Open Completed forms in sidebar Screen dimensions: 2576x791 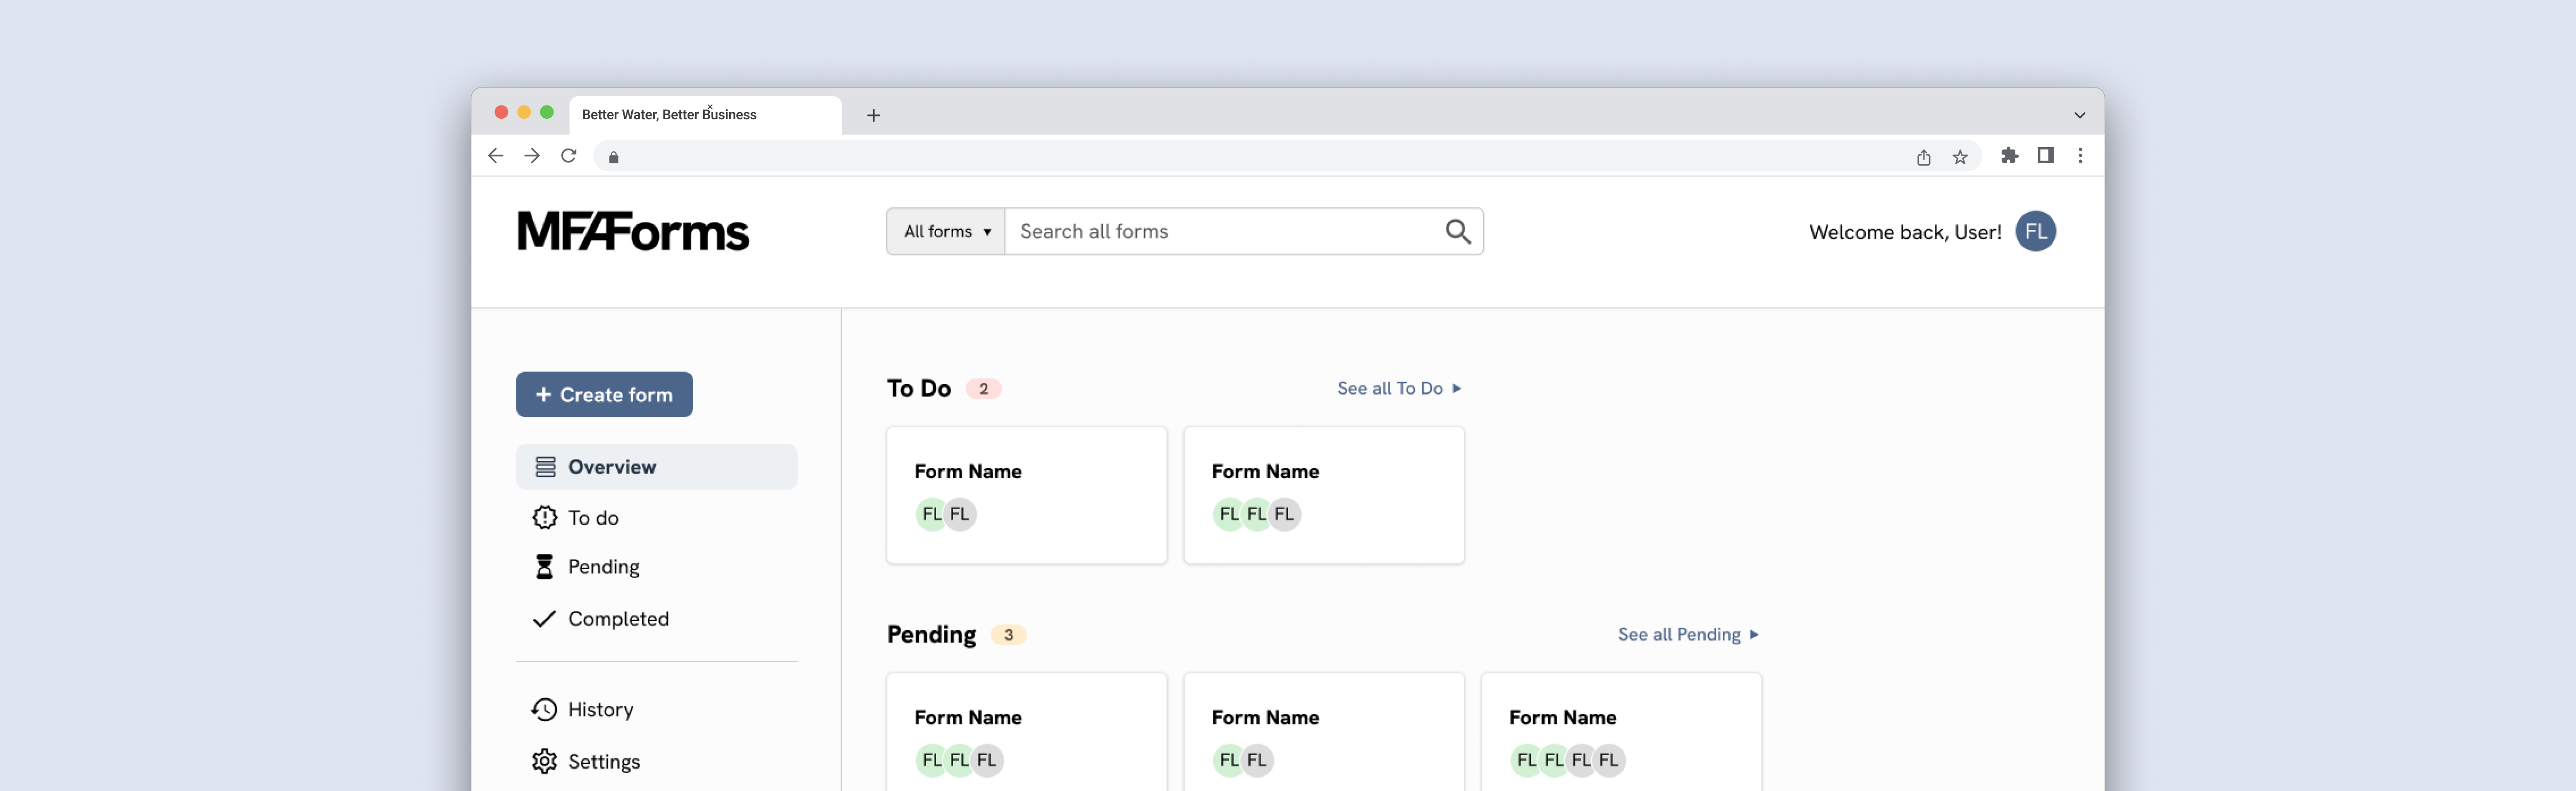[x=617, y=619]
